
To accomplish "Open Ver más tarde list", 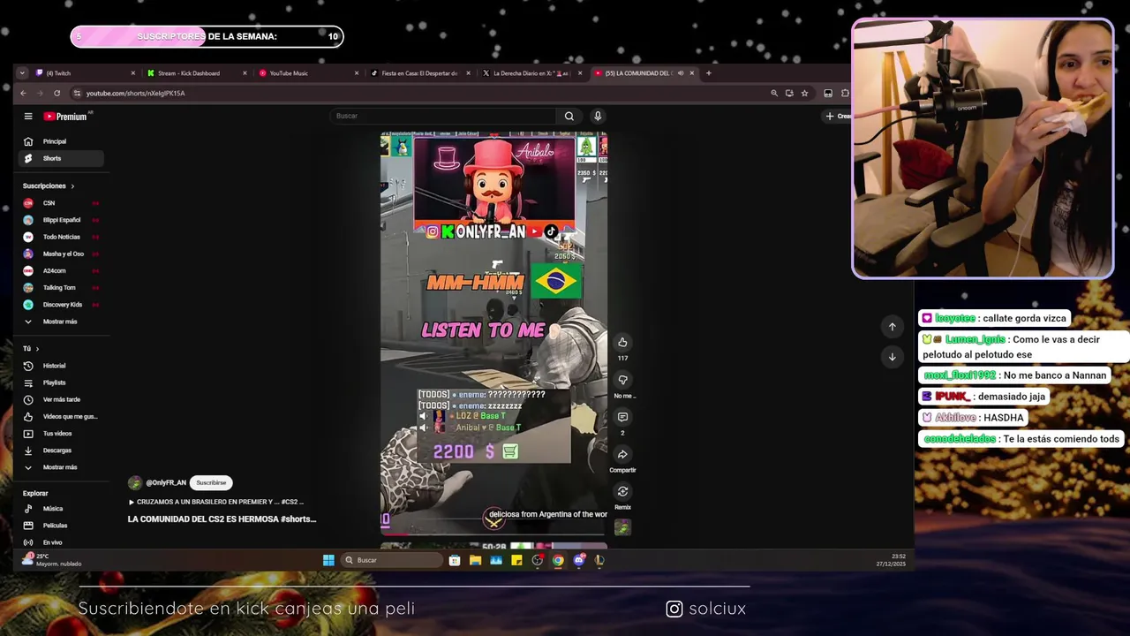I will point(62,399).
